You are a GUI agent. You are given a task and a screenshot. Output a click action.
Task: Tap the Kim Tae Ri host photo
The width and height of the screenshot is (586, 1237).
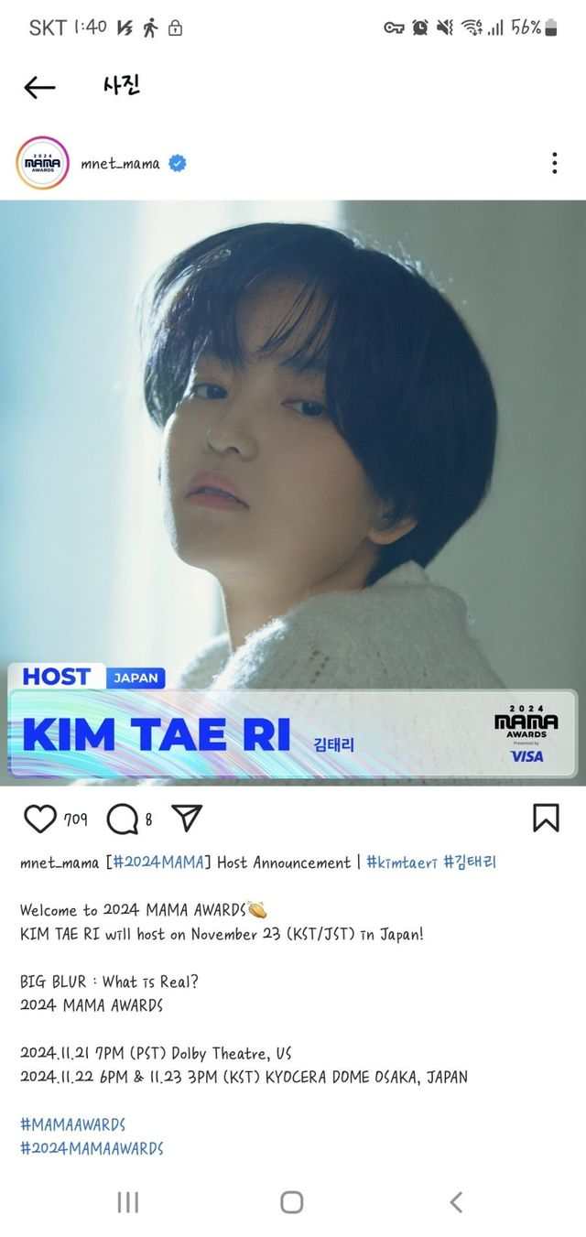[293, 493]
